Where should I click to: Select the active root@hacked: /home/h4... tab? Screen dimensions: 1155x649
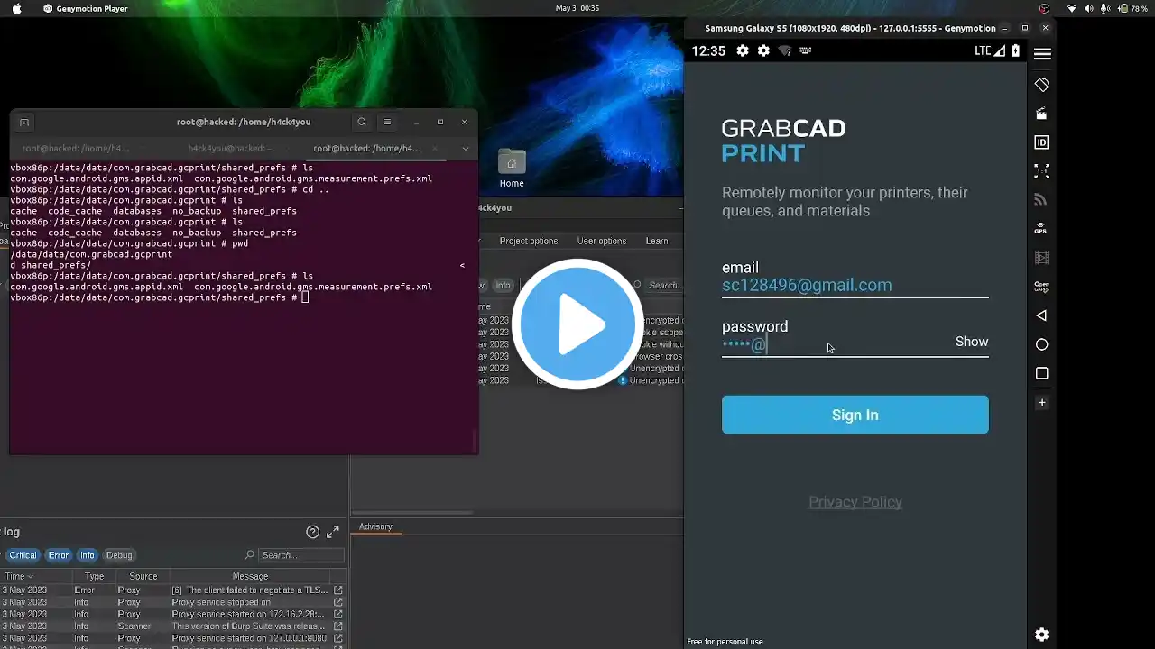click(367, 148)
